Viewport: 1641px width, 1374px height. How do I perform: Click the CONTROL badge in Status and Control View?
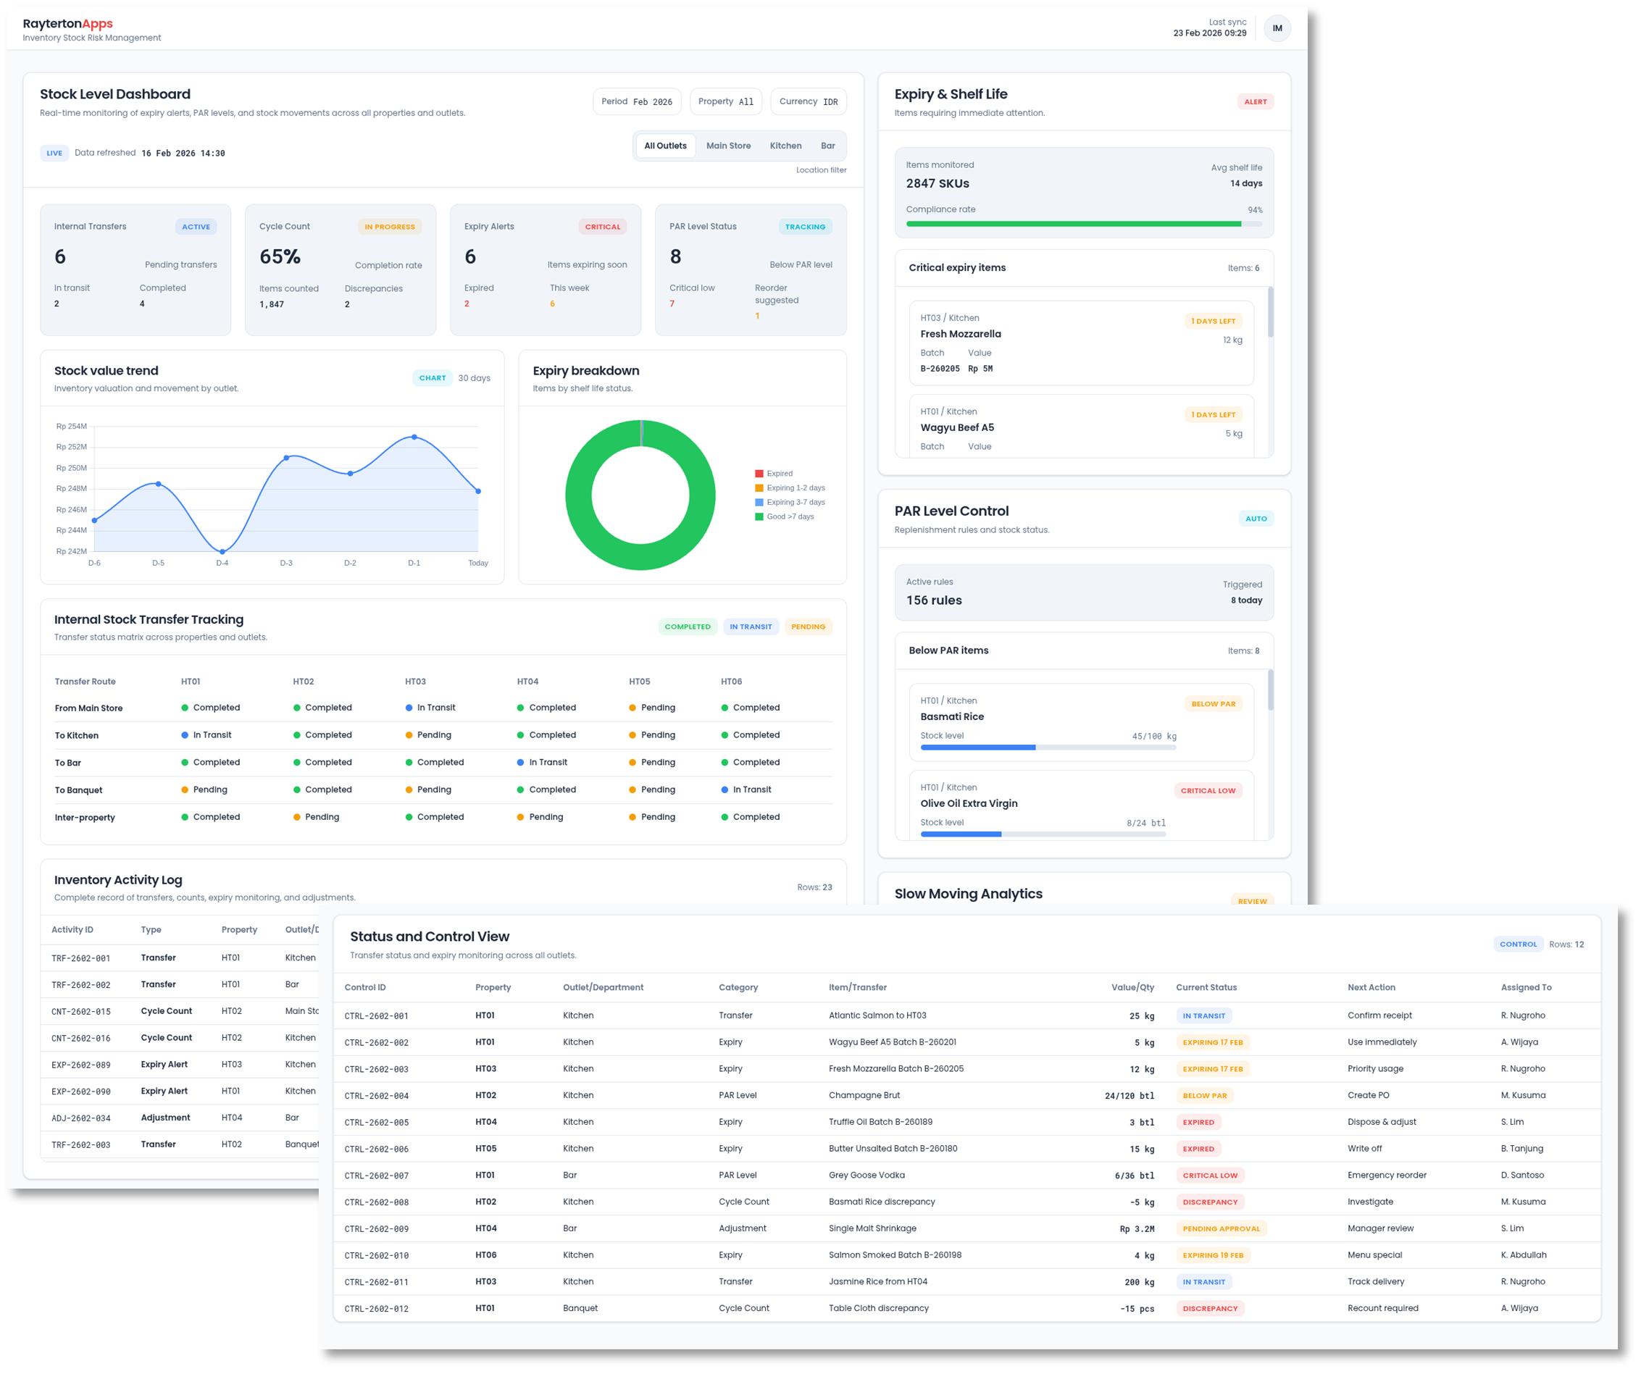pos(1519,944)
